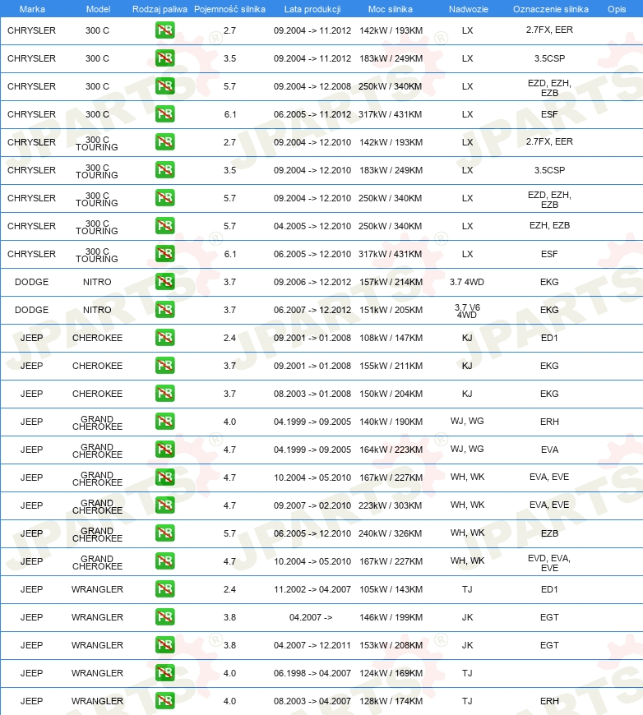
Task: Click fuel icon for Chrysler 300 C 3.5CSP row
Action: click(x=164, y=58)
